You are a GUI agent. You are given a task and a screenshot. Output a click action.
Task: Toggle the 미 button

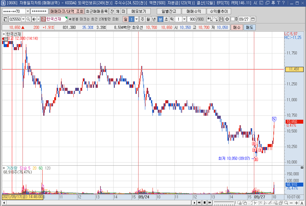coord(123,11)
